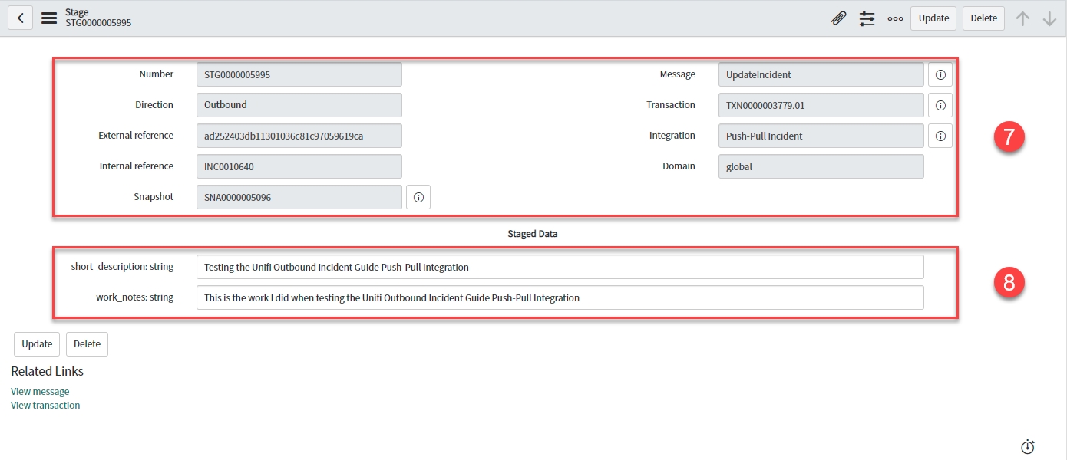Viewport: 1067px width, 460px height.
Task: Click the paperclip attachments icon
Action: (839, 18)
